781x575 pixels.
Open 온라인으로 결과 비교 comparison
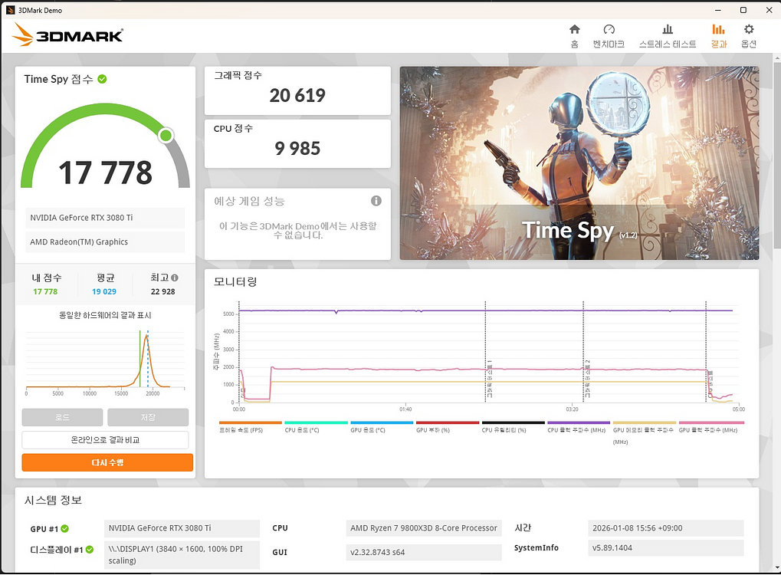107,439
